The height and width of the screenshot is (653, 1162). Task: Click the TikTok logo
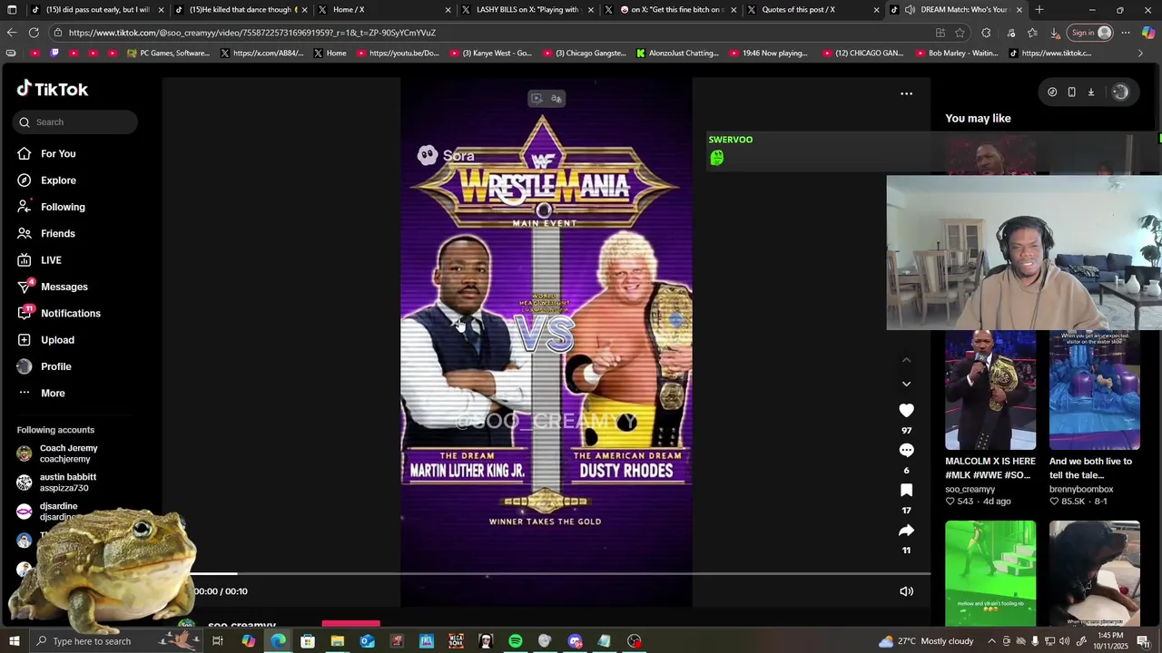[53, 89]
